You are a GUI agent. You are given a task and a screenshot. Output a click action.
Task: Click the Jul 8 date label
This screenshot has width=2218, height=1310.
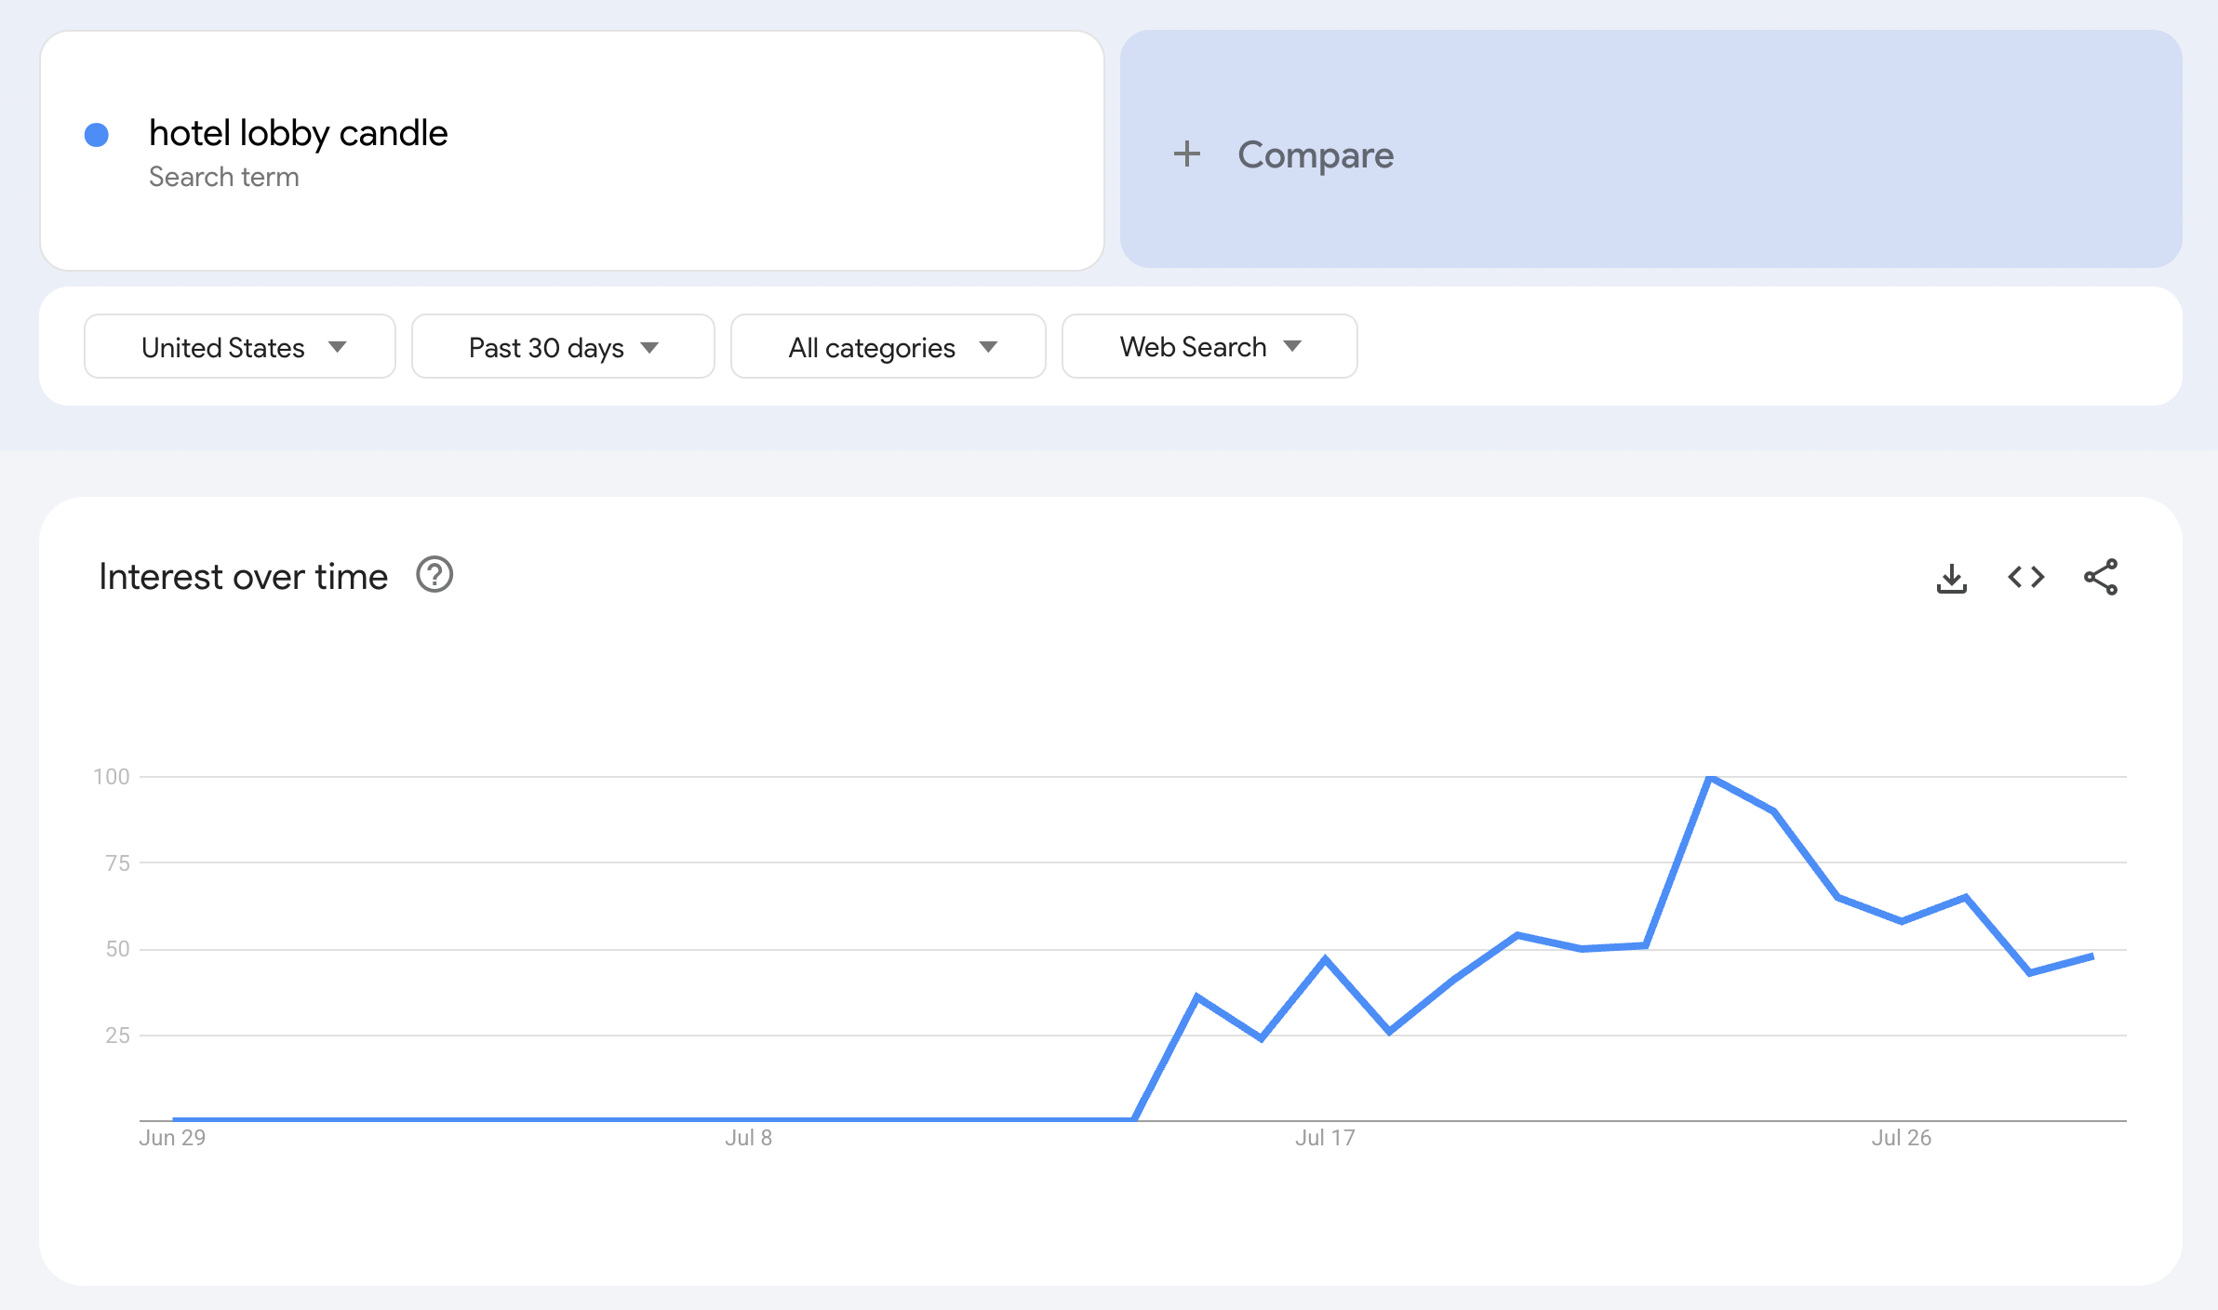[x=748, y=1138]
